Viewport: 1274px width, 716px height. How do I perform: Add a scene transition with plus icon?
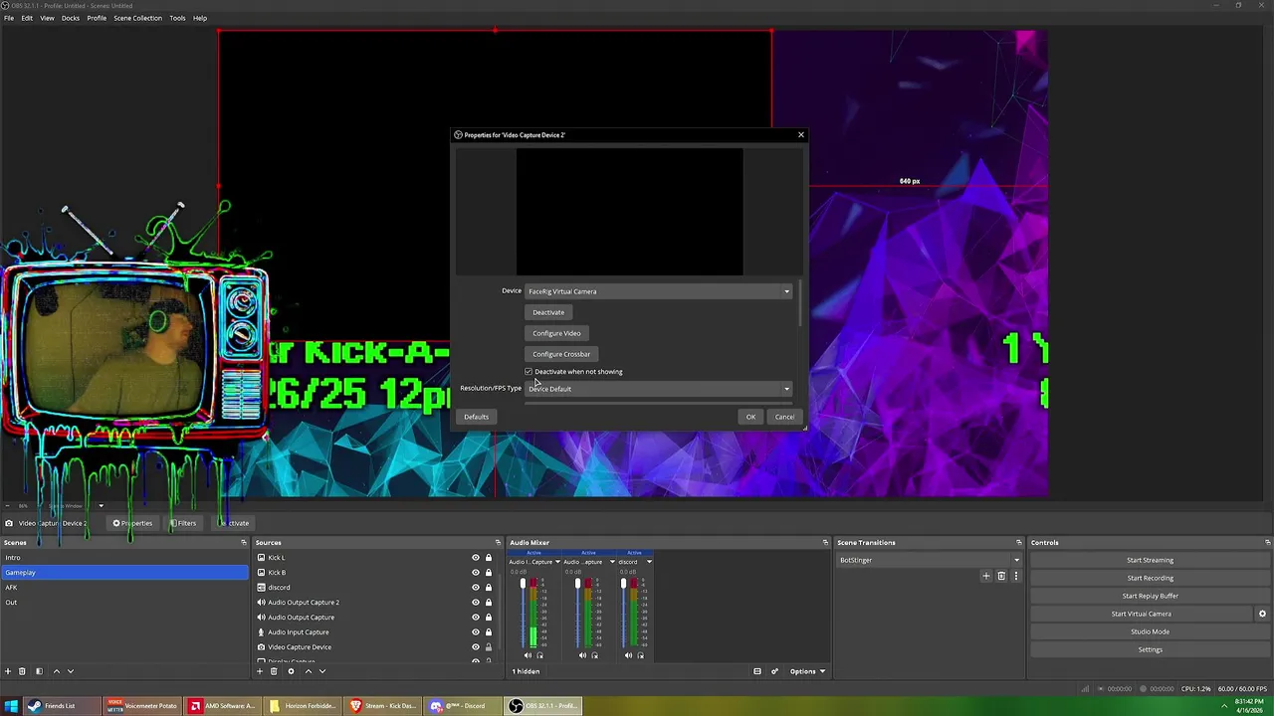[986, 576]
